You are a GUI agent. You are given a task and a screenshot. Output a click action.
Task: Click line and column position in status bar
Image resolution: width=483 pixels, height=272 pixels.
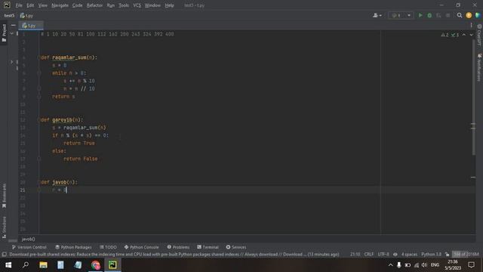pos(355,255)
